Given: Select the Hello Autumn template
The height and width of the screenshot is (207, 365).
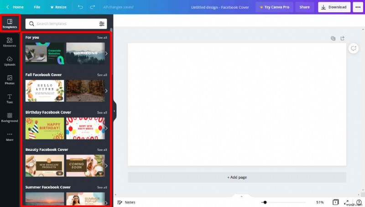Looking at the screenshot, I should point(45,91).
